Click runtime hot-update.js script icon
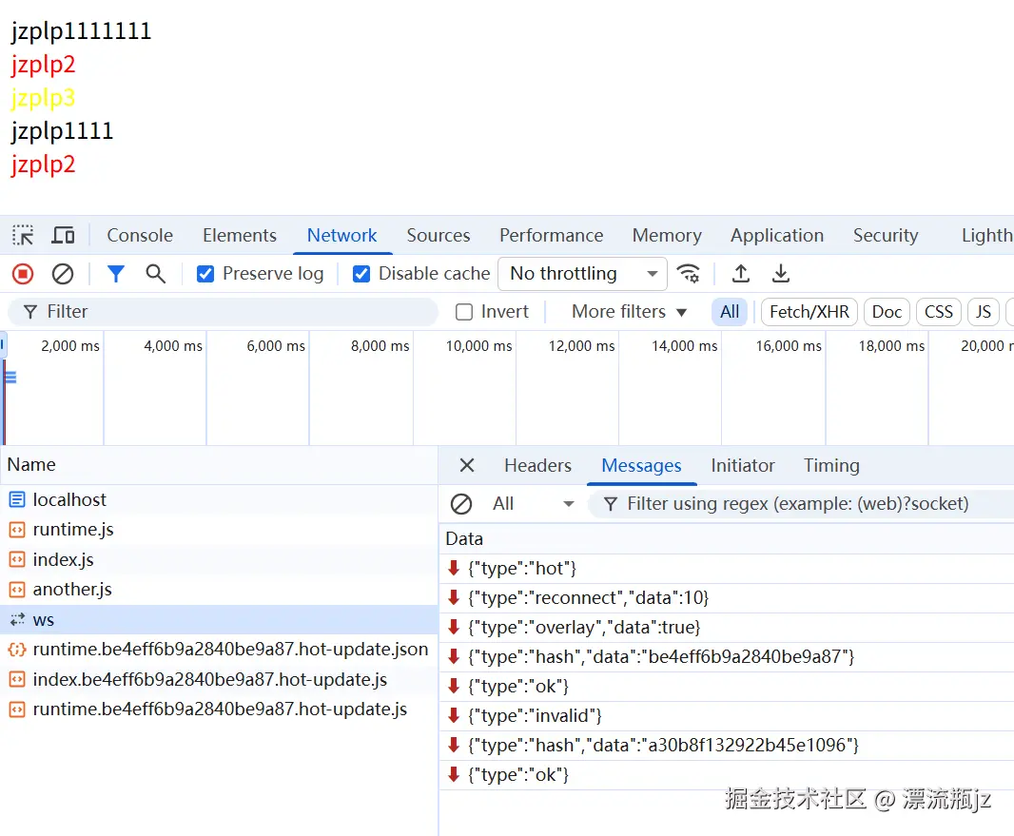 pyautogui.click(x=17, y=710)
